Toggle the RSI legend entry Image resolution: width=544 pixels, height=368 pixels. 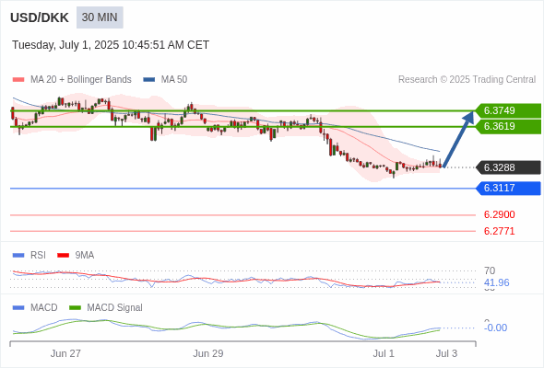pos(30,255)
